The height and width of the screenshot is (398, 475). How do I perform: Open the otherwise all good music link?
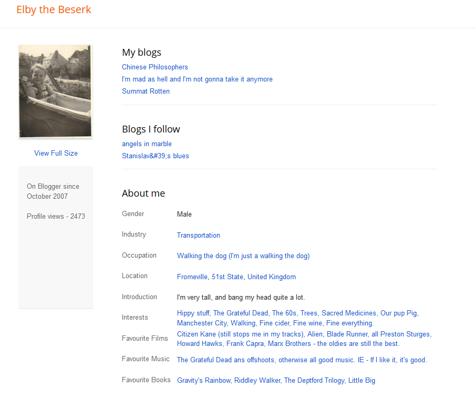pos(353,360)
